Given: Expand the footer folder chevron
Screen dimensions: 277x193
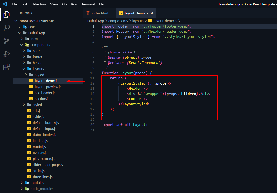Looking at the screenshot, I should [24, 57].
